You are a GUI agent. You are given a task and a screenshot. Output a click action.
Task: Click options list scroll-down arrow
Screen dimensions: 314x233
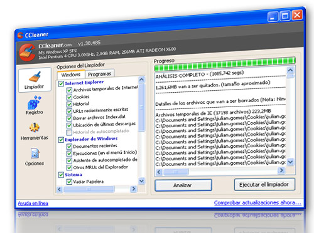142,181
